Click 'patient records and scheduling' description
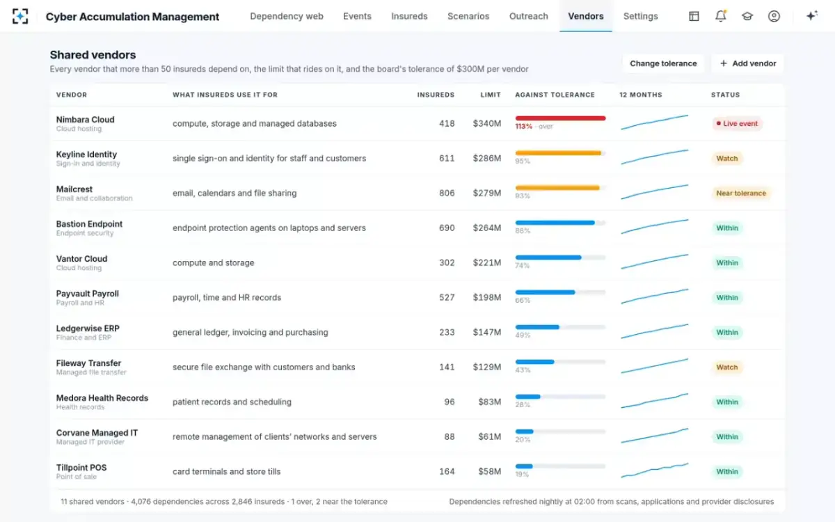835x522 pixels. (x=232, y=402)
